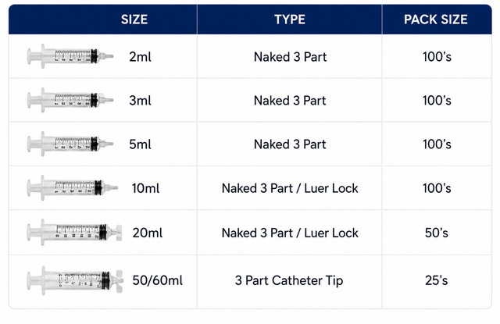Select the 2ml size label
Screen dimensions: 500x324
click(141, 57)
